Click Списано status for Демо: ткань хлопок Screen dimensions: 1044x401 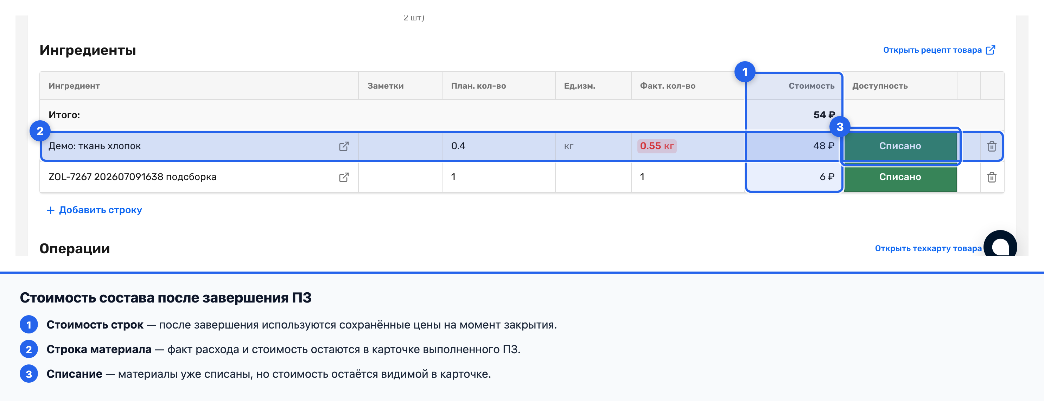pyautogui.click(x=900, y=146)
